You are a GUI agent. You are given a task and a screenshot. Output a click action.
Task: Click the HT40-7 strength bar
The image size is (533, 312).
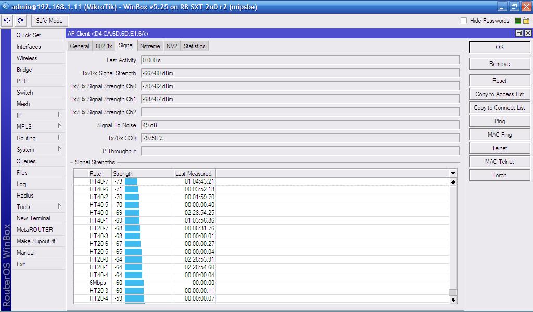tap(131, 181)
